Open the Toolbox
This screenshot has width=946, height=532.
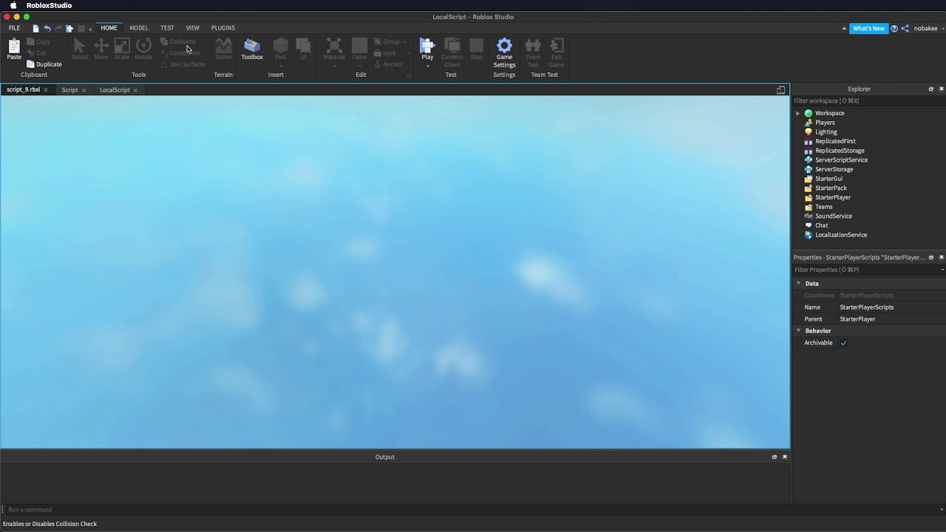tap(252, 49)
